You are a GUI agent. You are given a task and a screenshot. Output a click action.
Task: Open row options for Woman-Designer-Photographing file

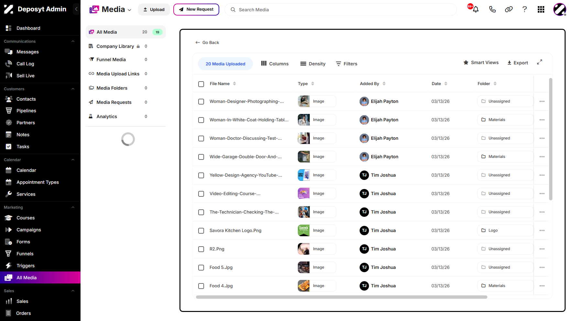coord(542,101)
